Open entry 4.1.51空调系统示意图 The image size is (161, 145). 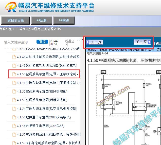[49, 83]
